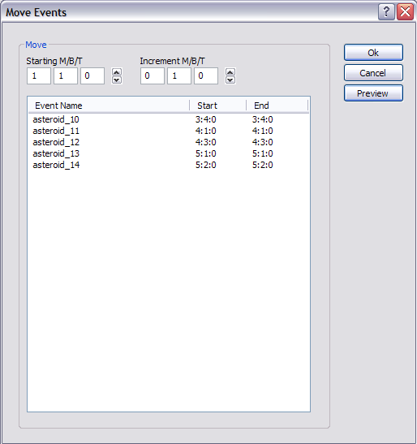Viewport: 417px width, 444px height.
Task: Click the Increment M/B/T down arrow
Action: (x=230, y=80)
